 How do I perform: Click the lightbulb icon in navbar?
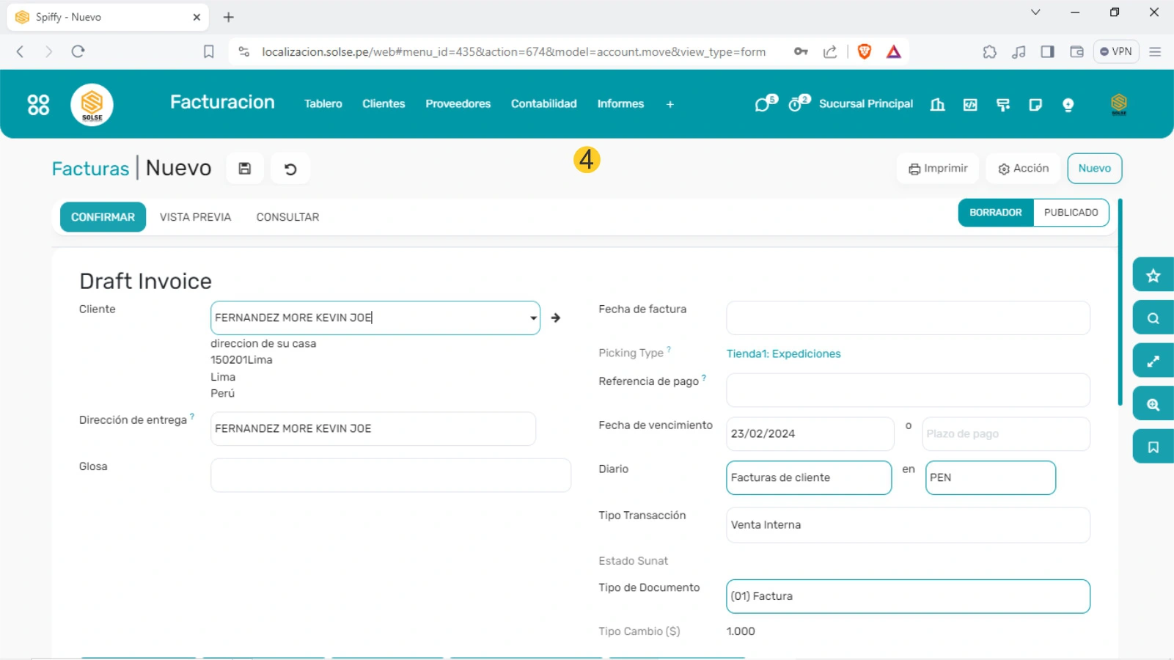click(x=1068, y=105)
